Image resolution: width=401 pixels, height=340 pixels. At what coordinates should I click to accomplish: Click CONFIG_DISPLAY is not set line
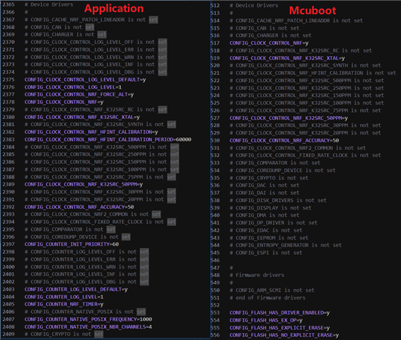pos(271,208)
